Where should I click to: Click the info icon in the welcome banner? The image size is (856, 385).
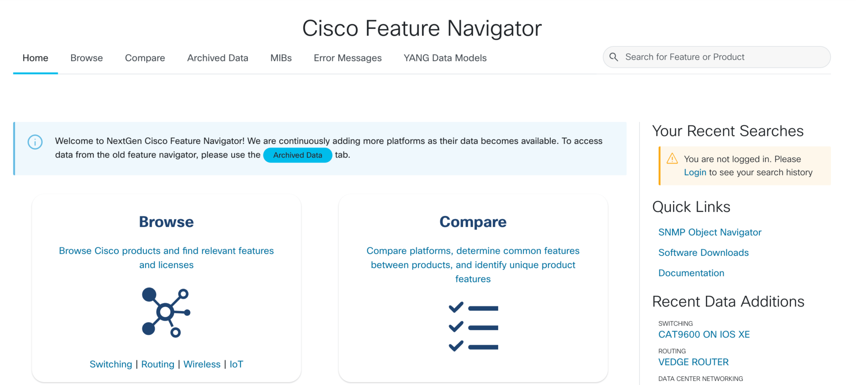(35, 142)
